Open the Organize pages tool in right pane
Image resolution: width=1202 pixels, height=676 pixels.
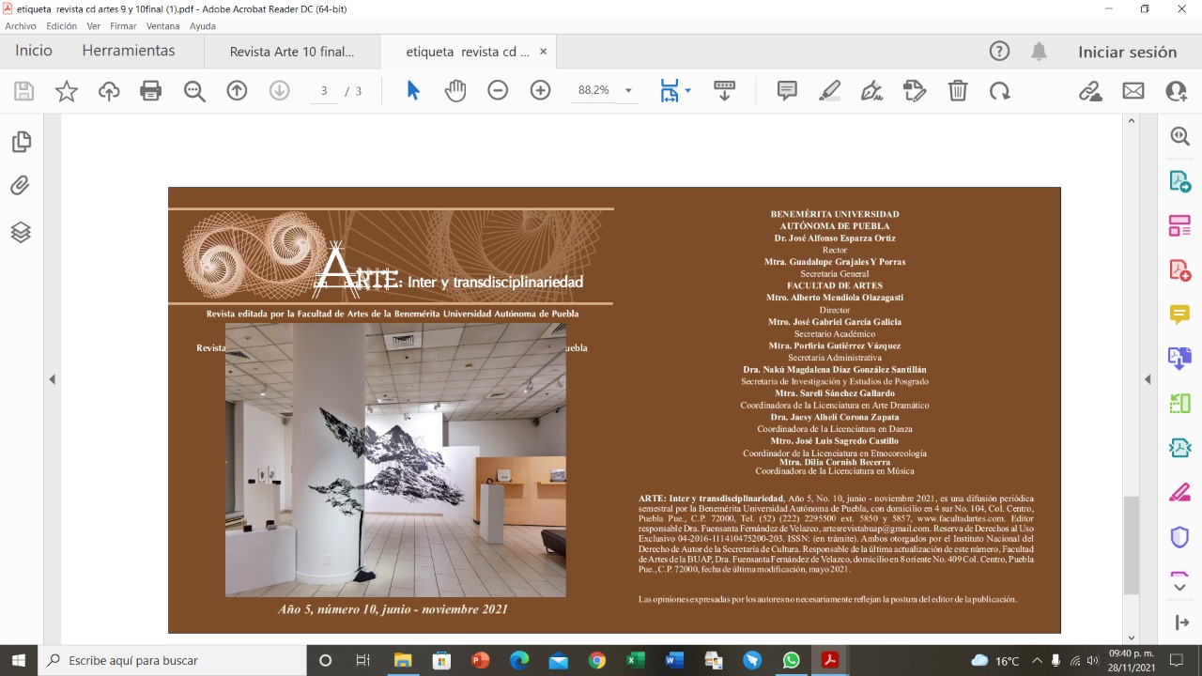(x=1179, y=226)
